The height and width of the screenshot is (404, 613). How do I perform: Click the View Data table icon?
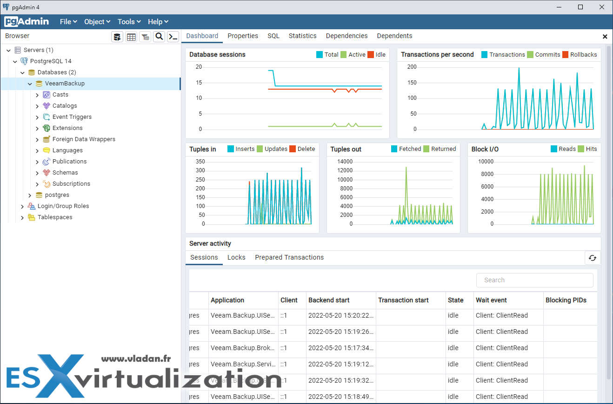pos(131,37)
